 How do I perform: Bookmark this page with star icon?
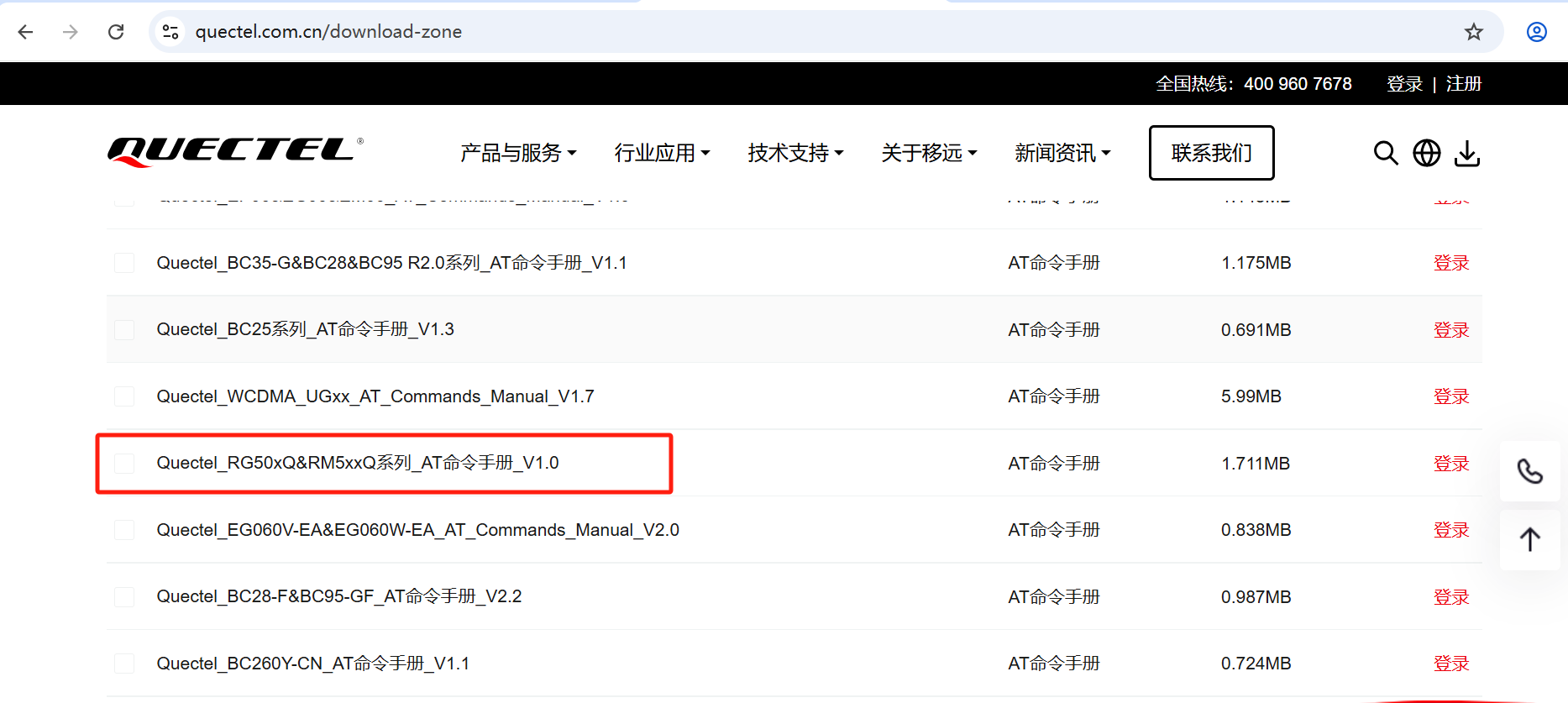(x=1473, y=32)
